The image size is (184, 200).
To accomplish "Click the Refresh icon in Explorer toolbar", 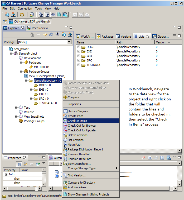I will [51, 34].
